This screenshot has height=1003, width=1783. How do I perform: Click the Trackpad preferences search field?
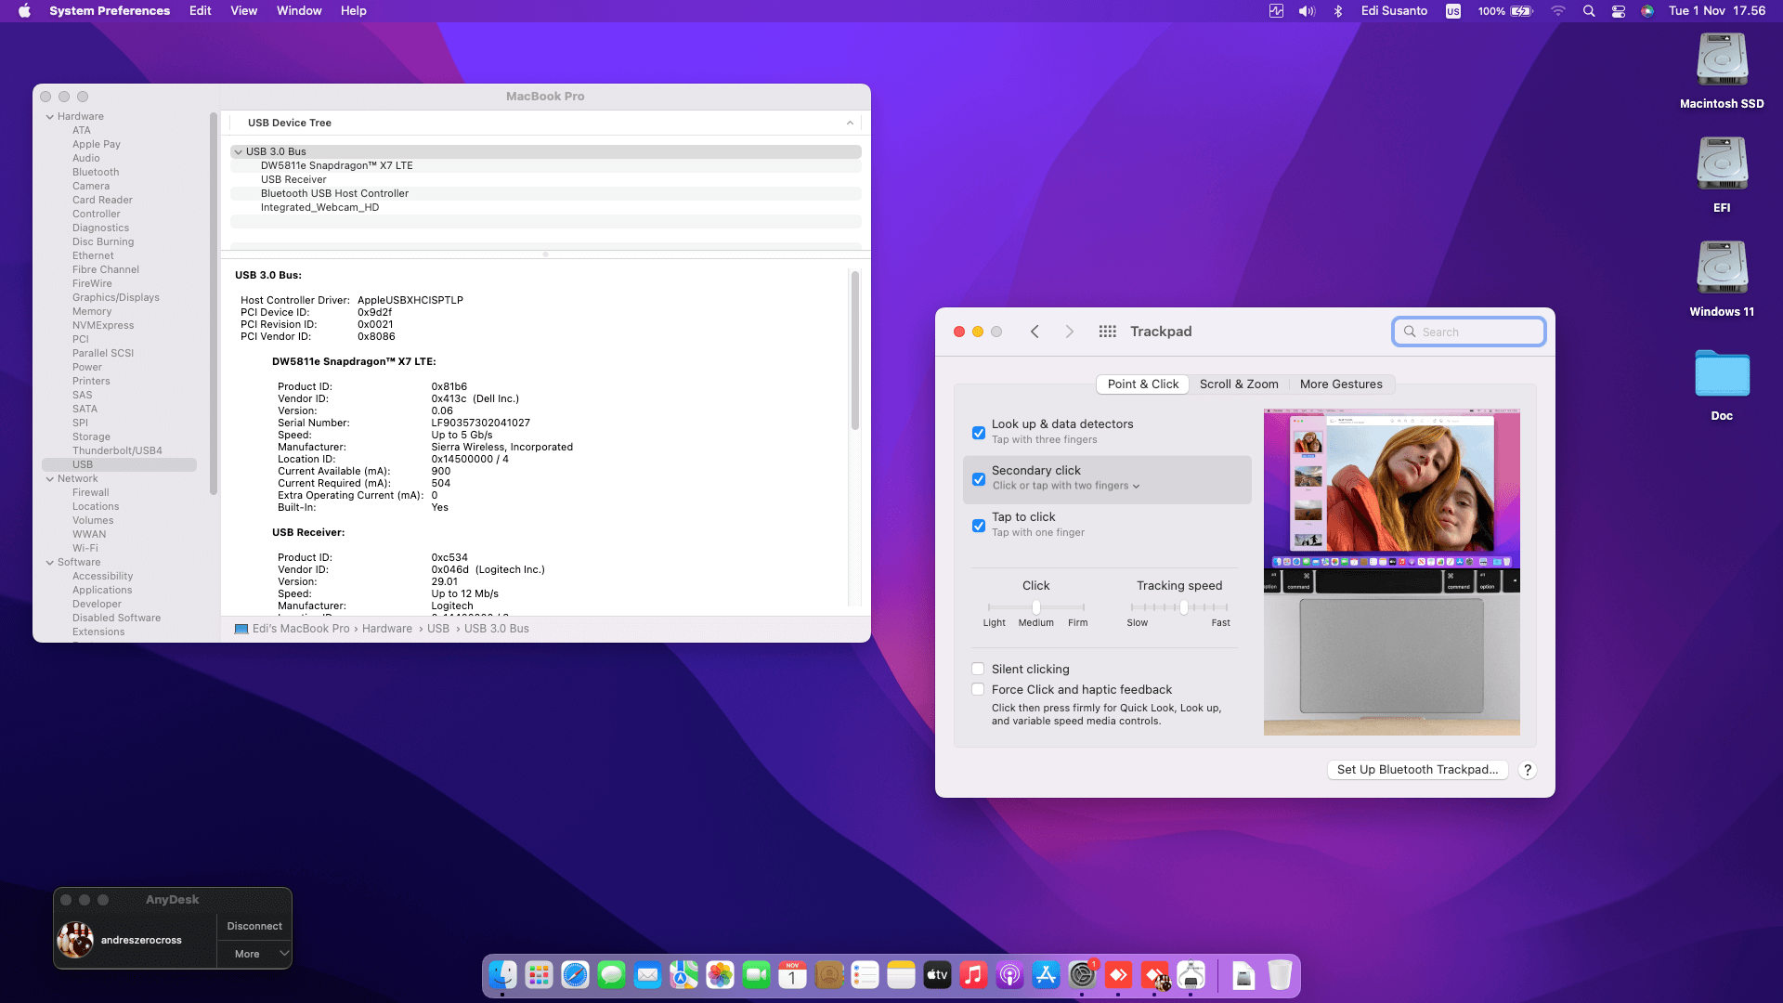tap(1477, 332)
